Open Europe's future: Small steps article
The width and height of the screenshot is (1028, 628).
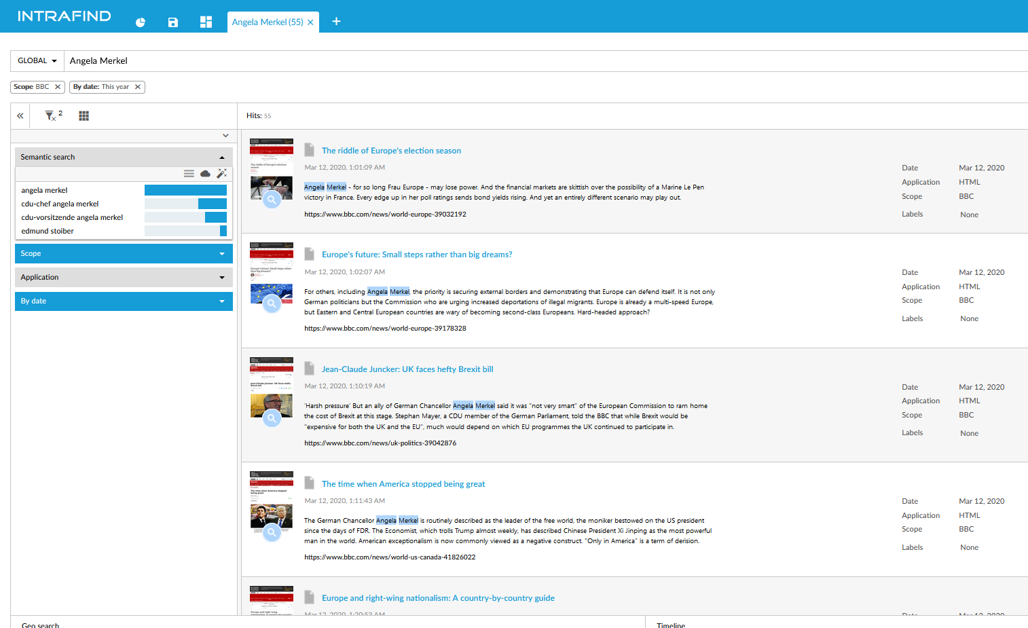pos(417,255)
